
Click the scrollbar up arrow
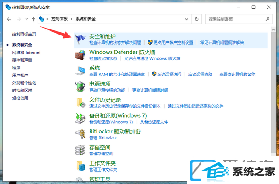coord(273,29)
